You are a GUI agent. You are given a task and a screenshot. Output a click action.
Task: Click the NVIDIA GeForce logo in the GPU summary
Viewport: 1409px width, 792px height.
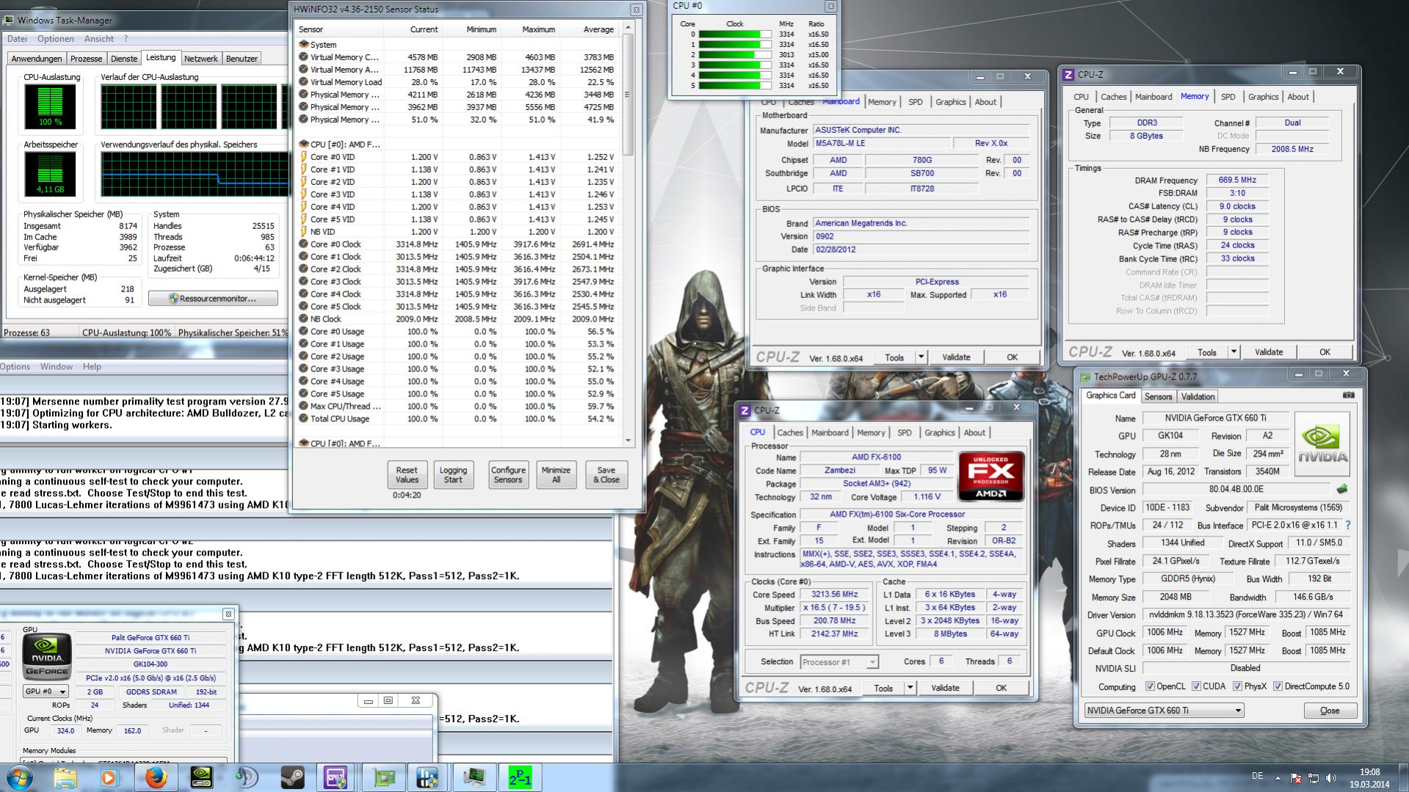point(47,655)
